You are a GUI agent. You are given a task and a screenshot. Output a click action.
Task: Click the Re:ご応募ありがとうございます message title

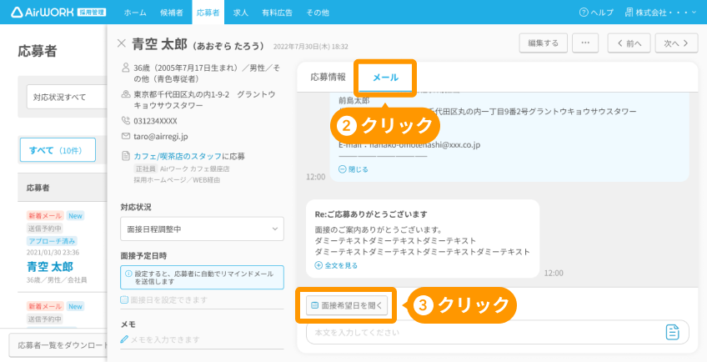coord(371,214)
